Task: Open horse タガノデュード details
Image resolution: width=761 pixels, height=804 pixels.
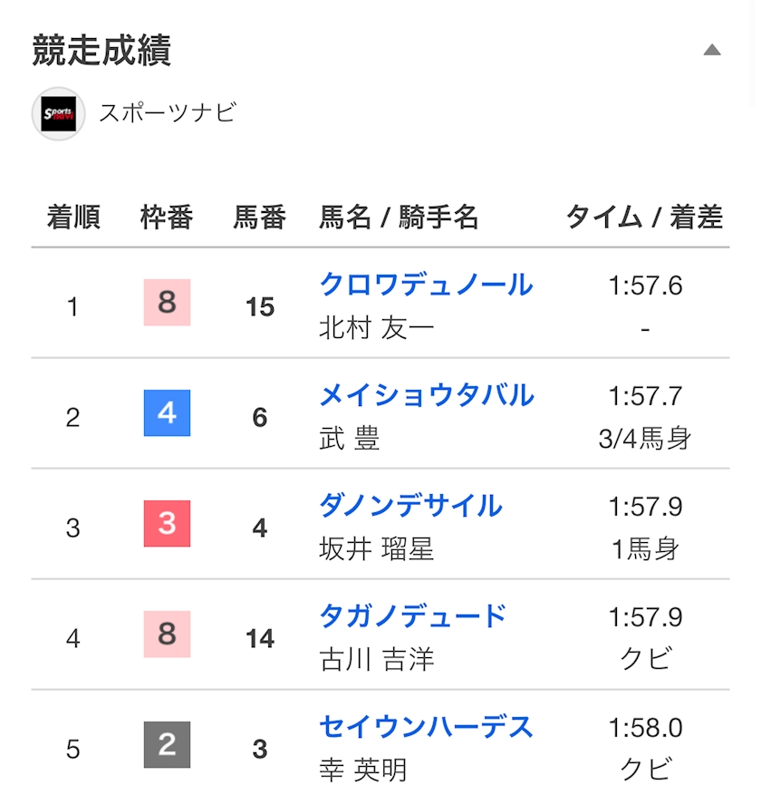Action: (x=412, y=616)
